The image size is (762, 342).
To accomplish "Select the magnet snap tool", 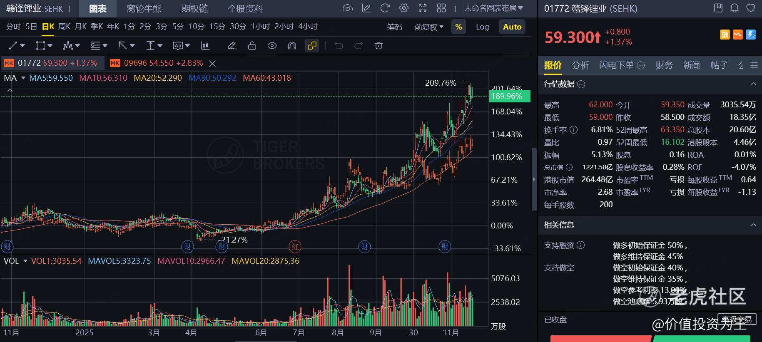I will click(292, 46).
